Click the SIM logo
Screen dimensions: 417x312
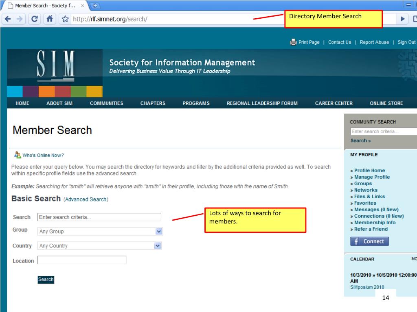tap(56, 65)
